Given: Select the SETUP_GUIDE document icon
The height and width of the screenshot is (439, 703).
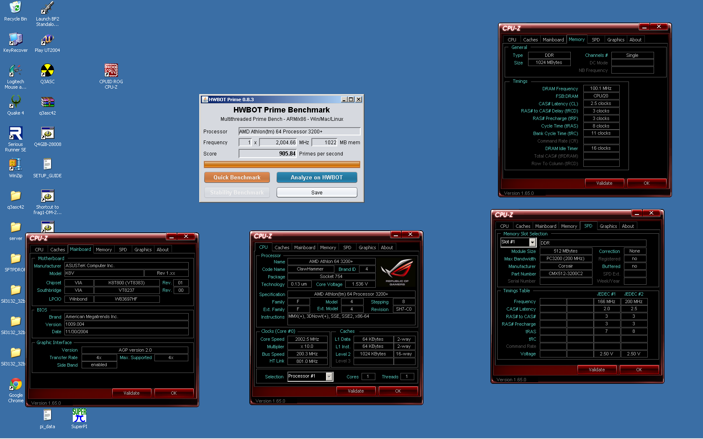Looking at the screenshot, I should (x=47, y=164).
